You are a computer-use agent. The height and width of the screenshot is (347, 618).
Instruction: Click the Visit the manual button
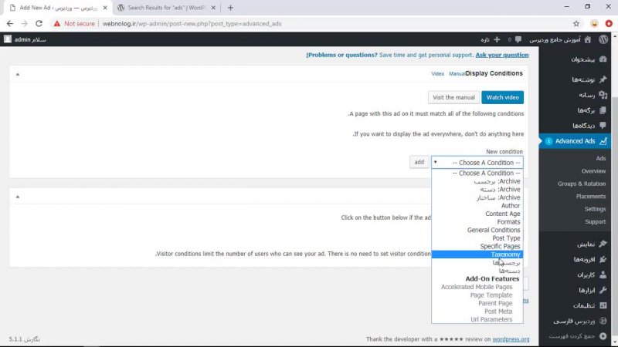[453, 98]
